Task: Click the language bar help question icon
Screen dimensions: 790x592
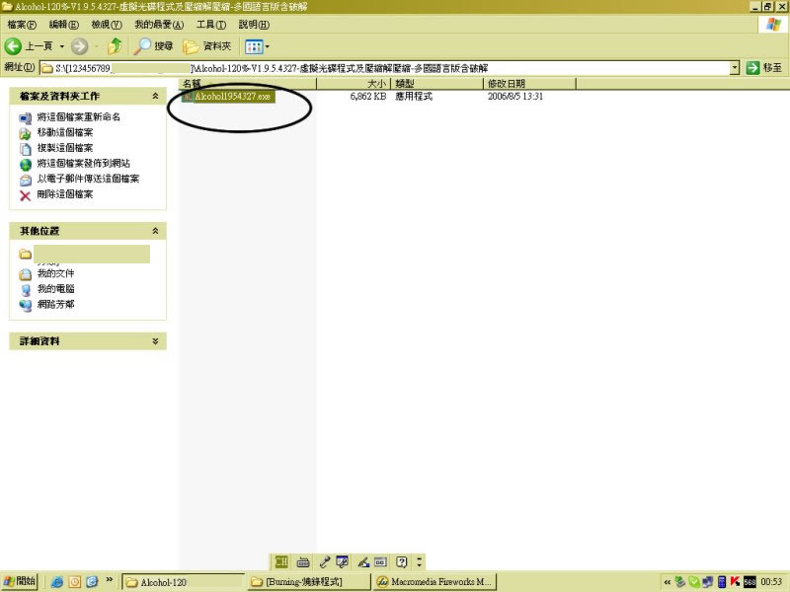Action: point(401,561)
